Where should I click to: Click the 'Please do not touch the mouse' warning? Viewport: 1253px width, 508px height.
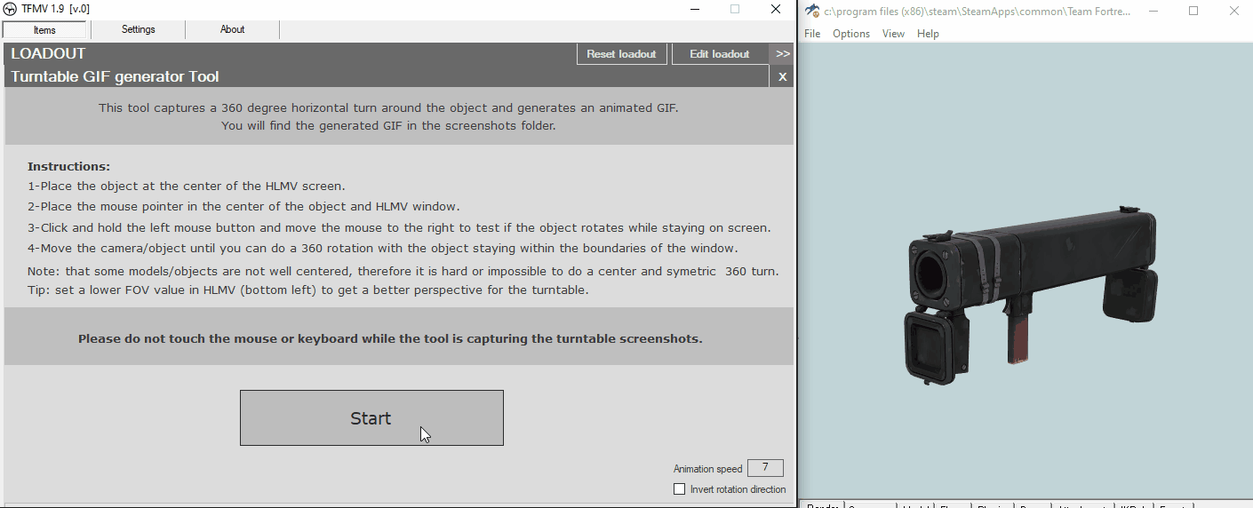tap(390, 338)
